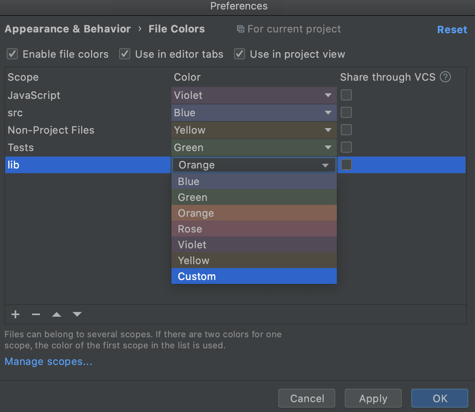Choose Yellow in the color list
The width and height of the screenshot is (475, 412).
pyautogui.click(x=254, y=261)
